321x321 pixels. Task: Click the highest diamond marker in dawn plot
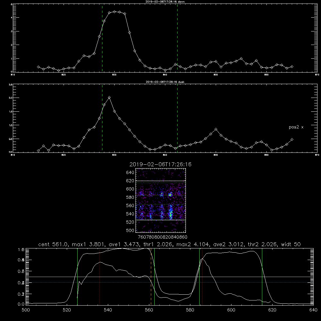(115, 12)
